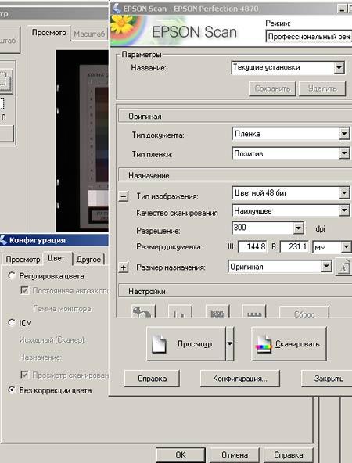Open the Размер назначения dropdown
The height and width of the screenshot is (463, 352).
click(326, 267)
